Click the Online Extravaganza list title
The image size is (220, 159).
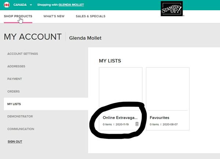[x=120, y=118]
